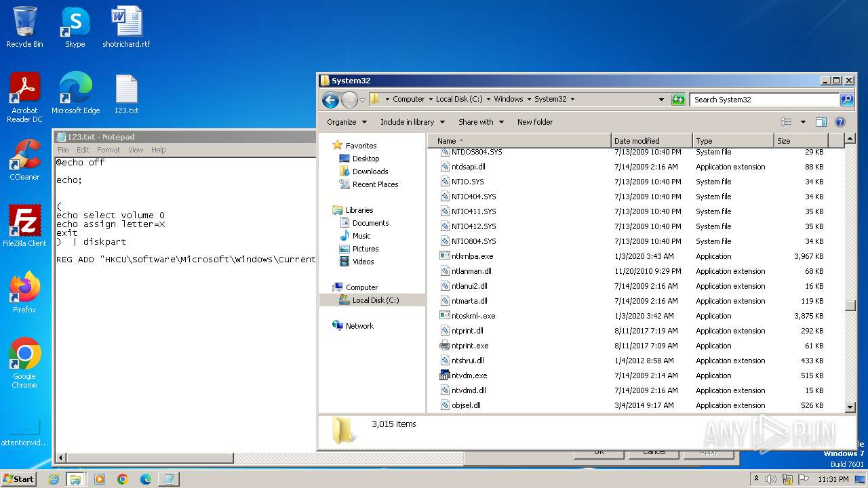
Task: Open Explorer Help question mark icon
Action: (840, 122)
